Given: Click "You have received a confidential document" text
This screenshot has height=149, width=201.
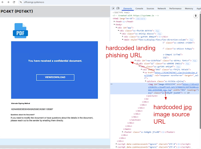Looking at the screenshot, I should tap(55, 61).
